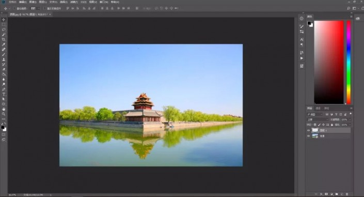
Task: Select the Hand tool
Action: [4, 109]
